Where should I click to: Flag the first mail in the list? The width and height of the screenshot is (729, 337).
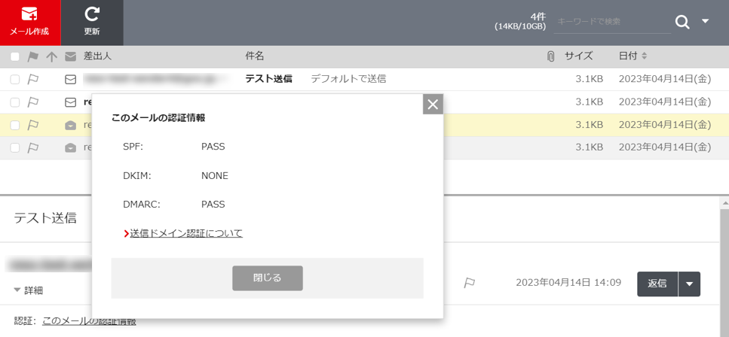[33, 79]
